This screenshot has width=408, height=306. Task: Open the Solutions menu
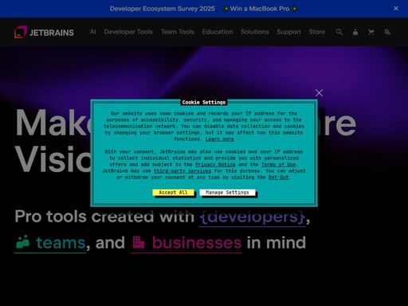(255, 32)
